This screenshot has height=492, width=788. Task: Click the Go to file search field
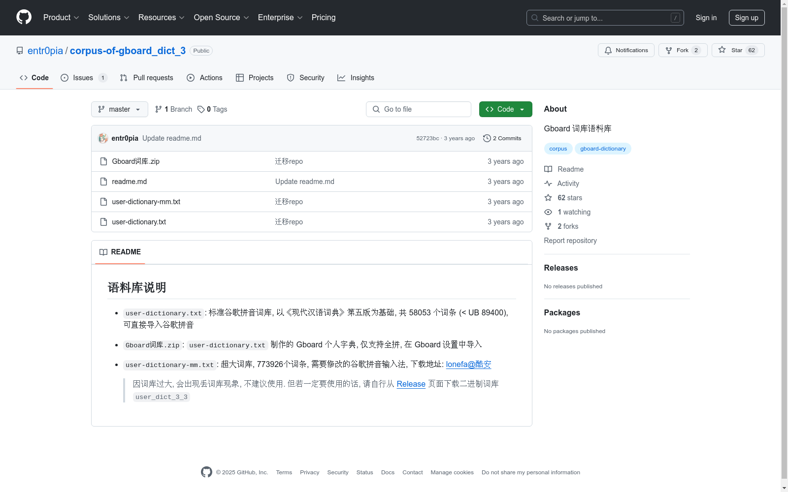point(419,109)
